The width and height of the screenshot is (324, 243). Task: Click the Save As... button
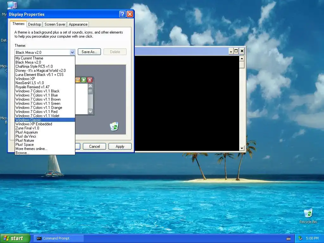click(89, 52)
